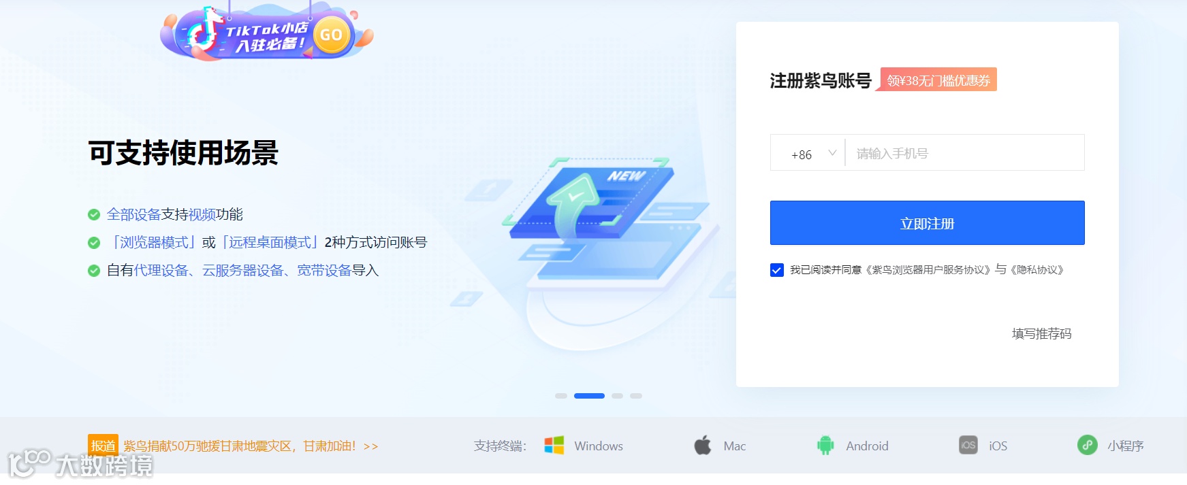Screen dimensions: 1187x485
Task: Click the Windows logo icon
Action: [x=554, y=446]
